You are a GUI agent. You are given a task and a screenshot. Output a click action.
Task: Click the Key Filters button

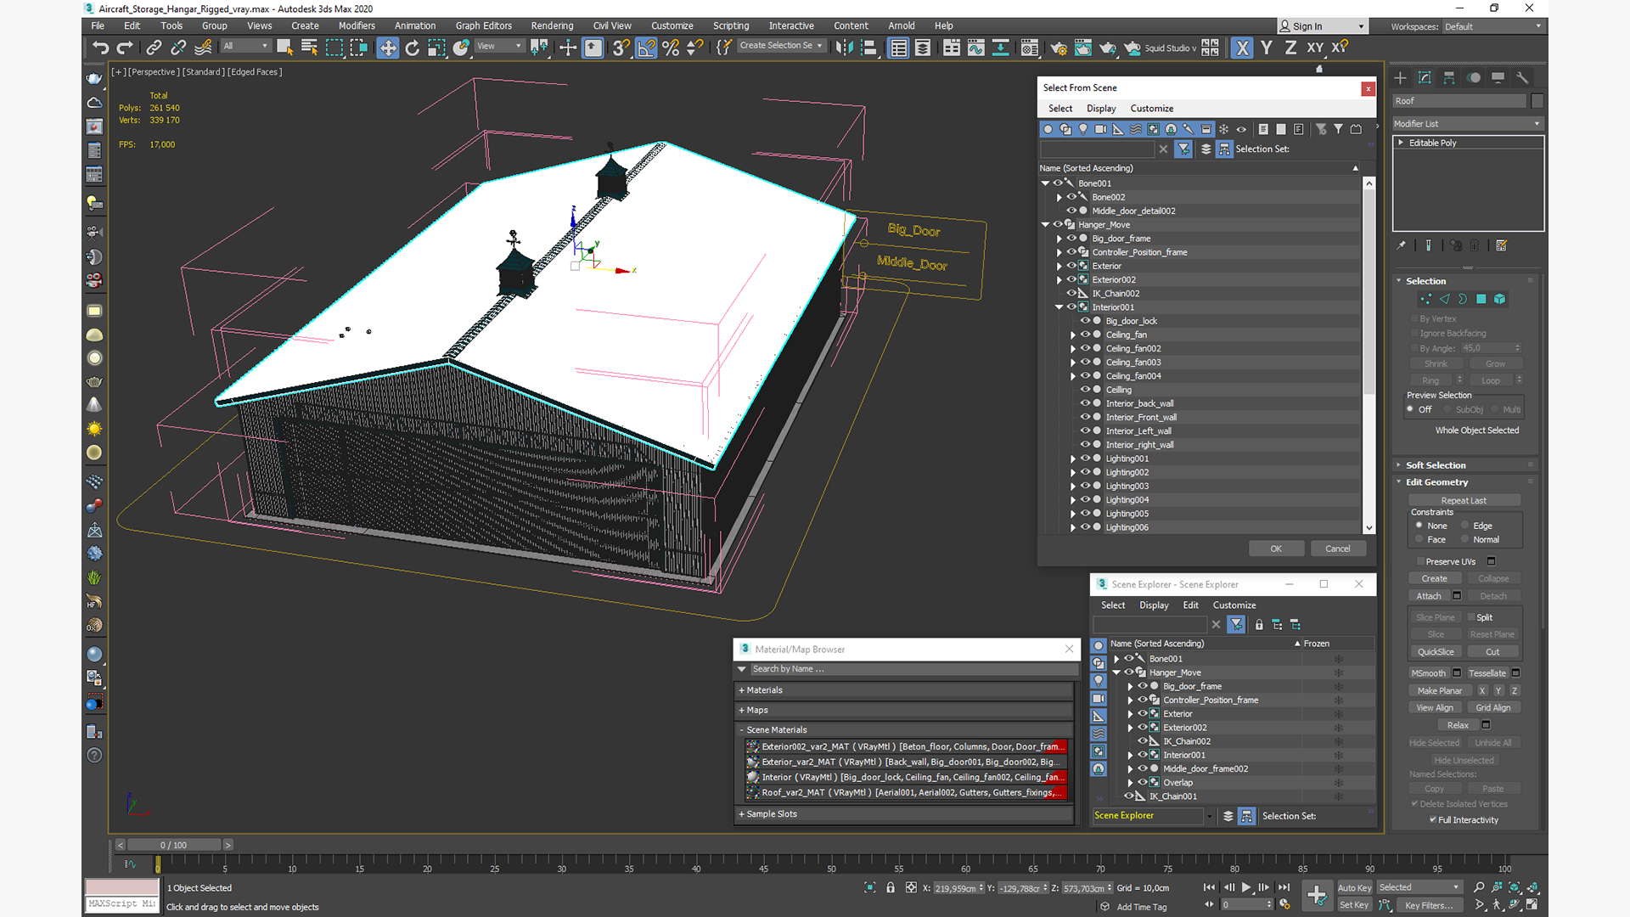(x=1429, y=905)
